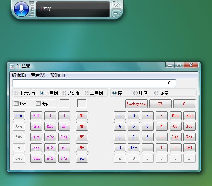This screenshot has height=186, width=212.
Task: Enable the Hyp checkbox
Action: click(x=38, y=104)
